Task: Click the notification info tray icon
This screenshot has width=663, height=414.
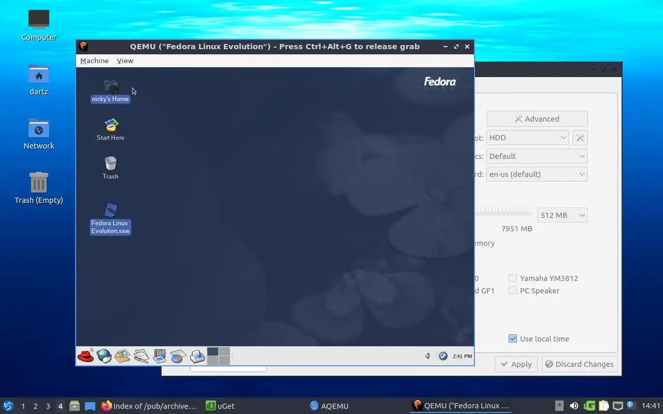Action: (x=631, y=405)
